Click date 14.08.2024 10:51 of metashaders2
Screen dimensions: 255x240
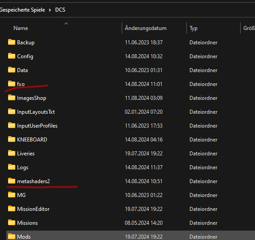(x=144, y=181)
